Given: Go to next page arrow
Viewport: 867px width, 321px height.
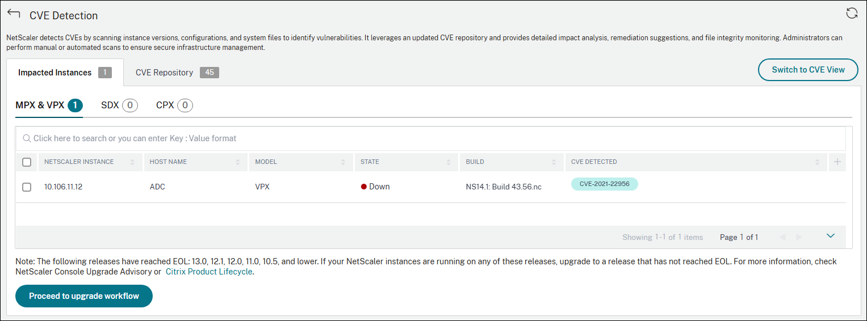Looking at the screenshot, I should tap(799, 237).
